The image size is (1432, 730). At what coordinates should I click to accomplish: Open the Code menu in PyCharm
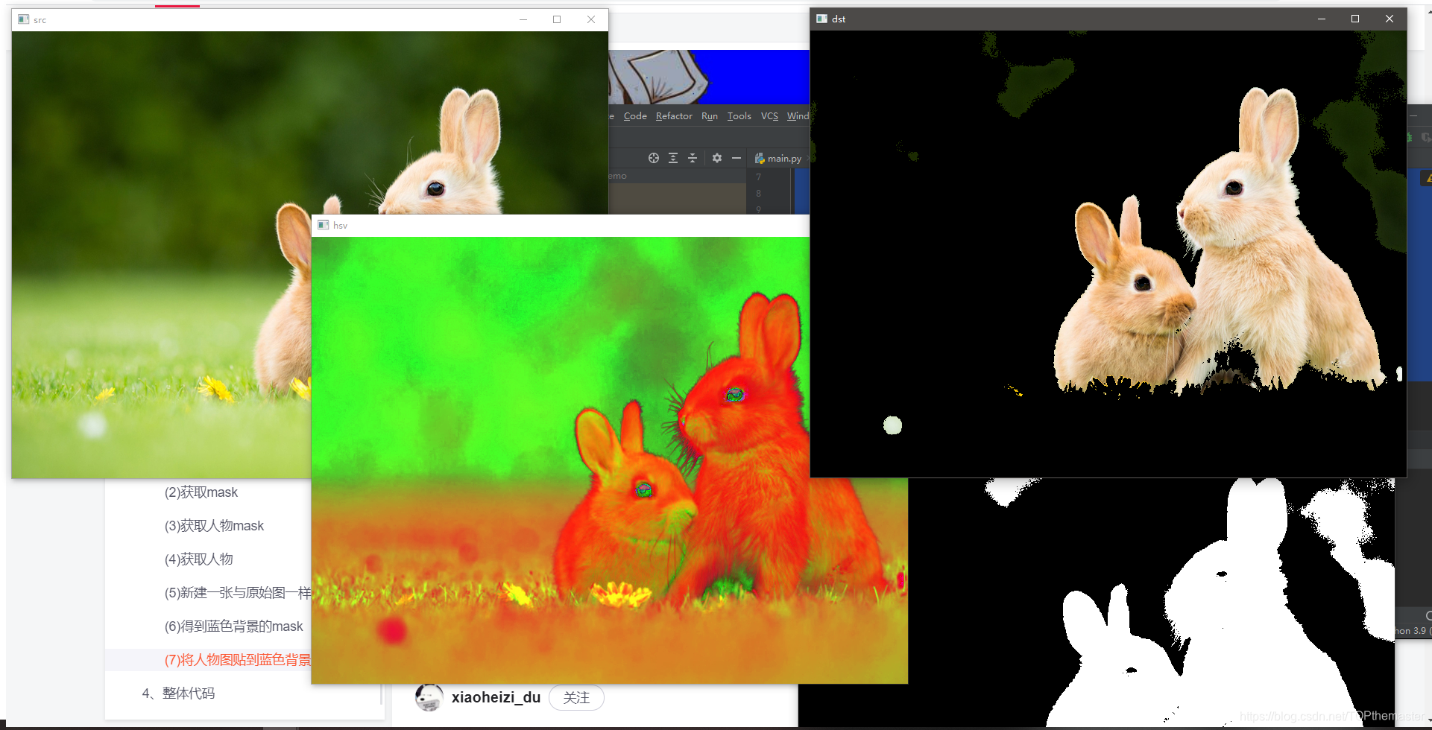pos(635,116)
